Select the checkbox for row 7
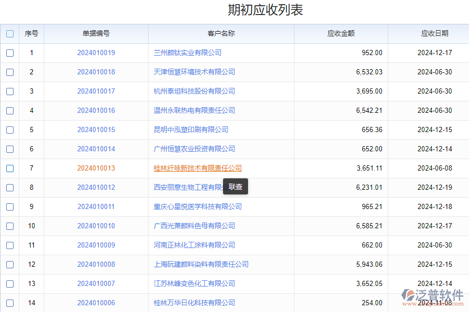469x312 pixels. (10, 168)
